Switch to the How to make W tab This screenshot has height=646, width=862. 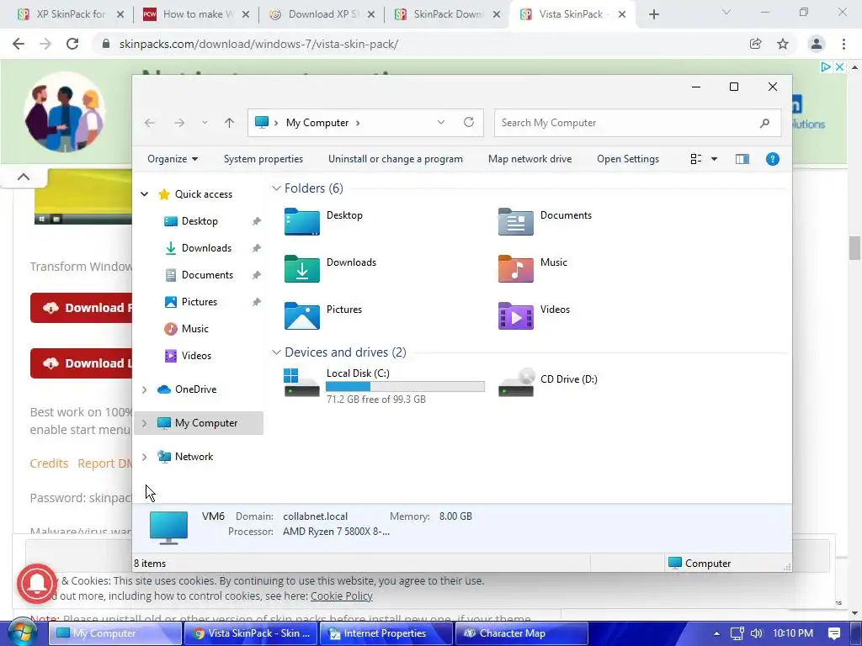point(196,14)
